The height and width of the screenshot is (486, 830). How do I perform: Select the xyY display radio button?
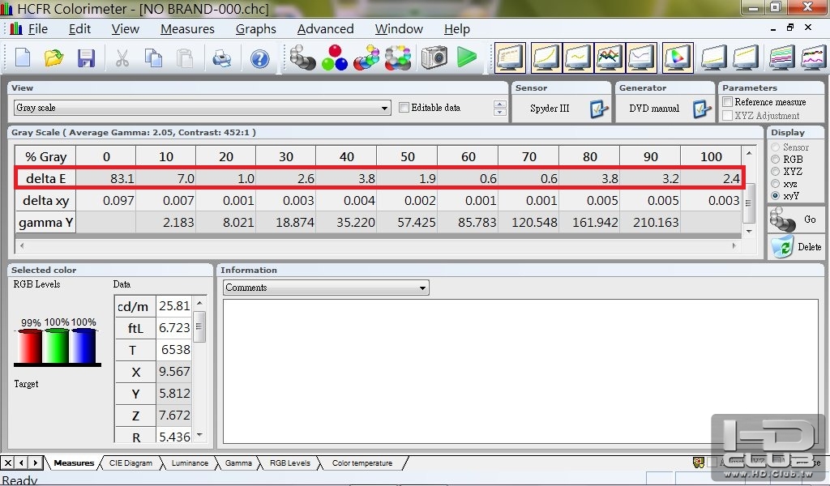tap(776, 196)
